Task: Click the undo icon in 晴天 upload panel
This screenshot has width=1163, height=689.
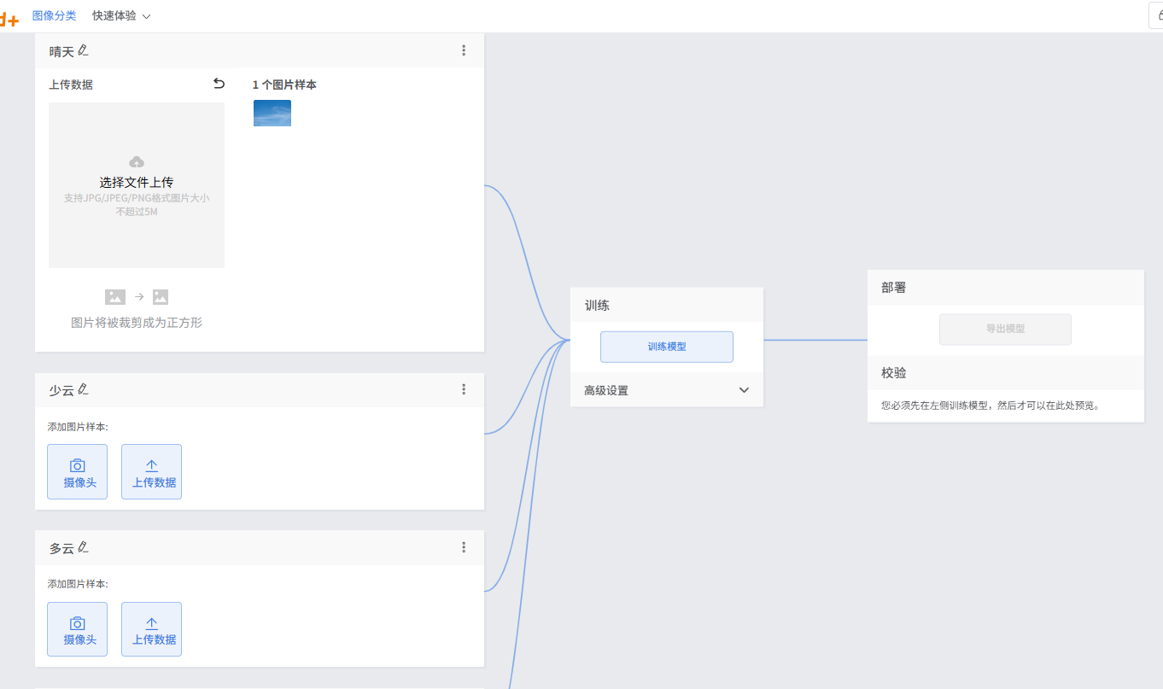Action: click(219, 83)
